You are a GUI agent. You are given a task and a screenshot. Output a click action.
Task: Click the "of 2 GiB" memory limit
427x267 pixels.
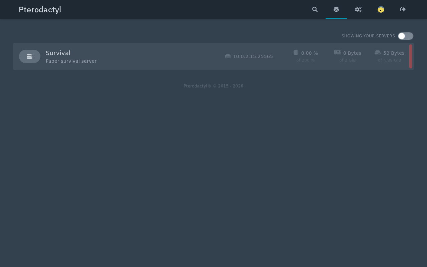[x=348, y=60]
